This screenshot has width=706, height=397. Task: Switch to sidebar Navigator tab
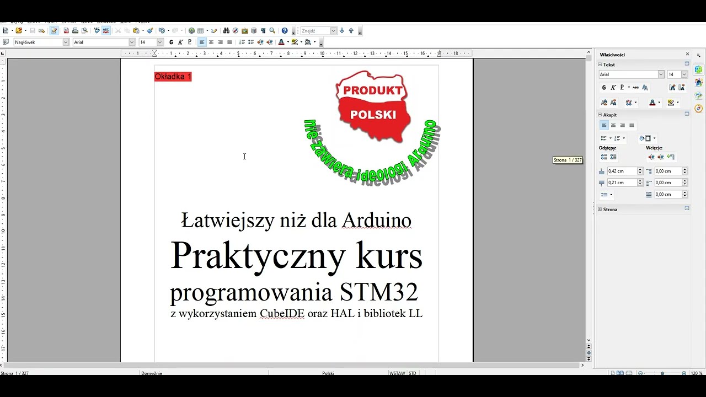click(698, 108)
